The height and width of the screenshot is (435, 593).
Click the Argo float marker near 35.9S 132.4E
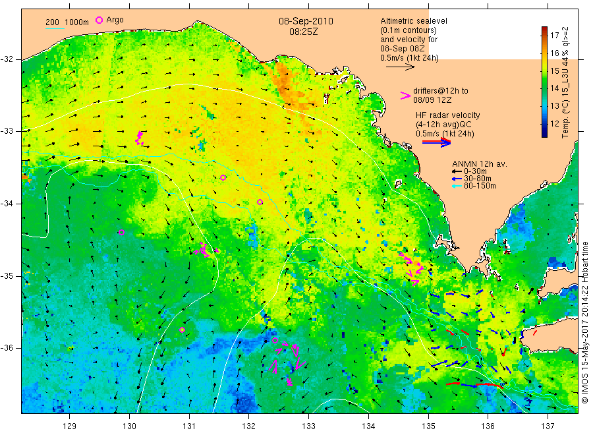pos(275,341)
